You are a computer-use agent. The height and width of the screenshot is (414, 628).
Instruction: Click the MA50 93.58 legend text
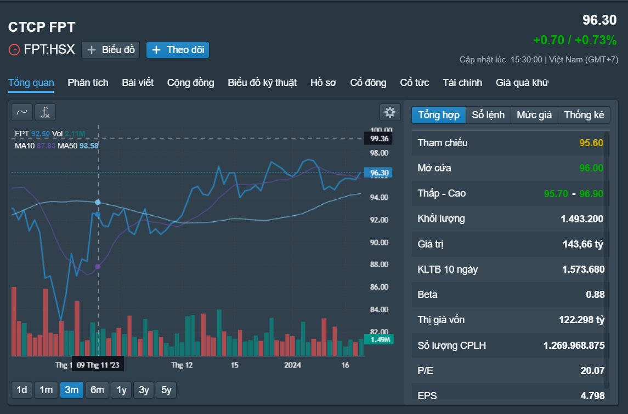[78, 146]
